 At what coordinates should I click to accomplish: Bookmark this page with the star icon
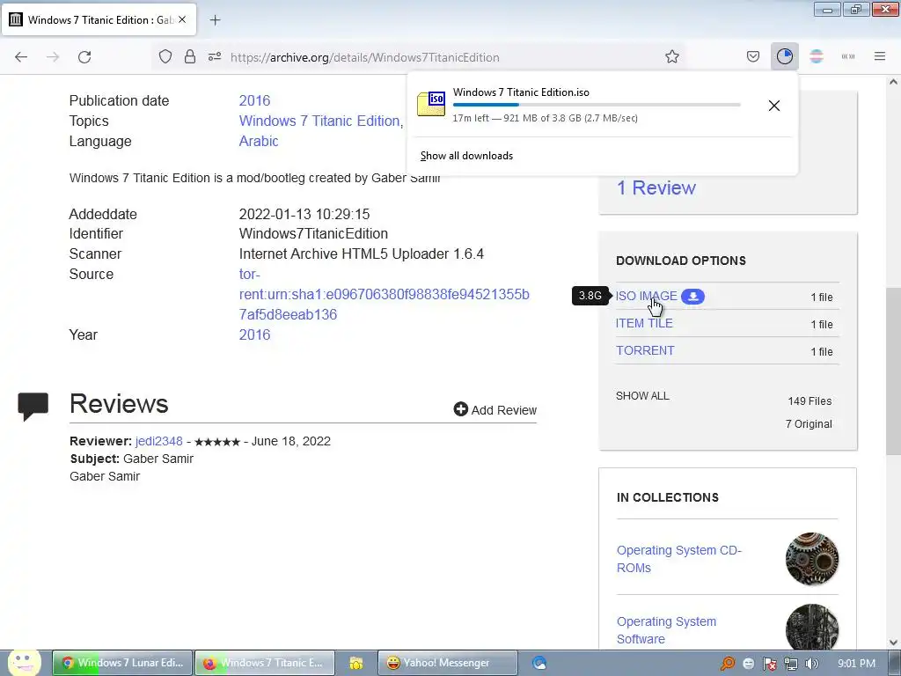tap(671, 57)
